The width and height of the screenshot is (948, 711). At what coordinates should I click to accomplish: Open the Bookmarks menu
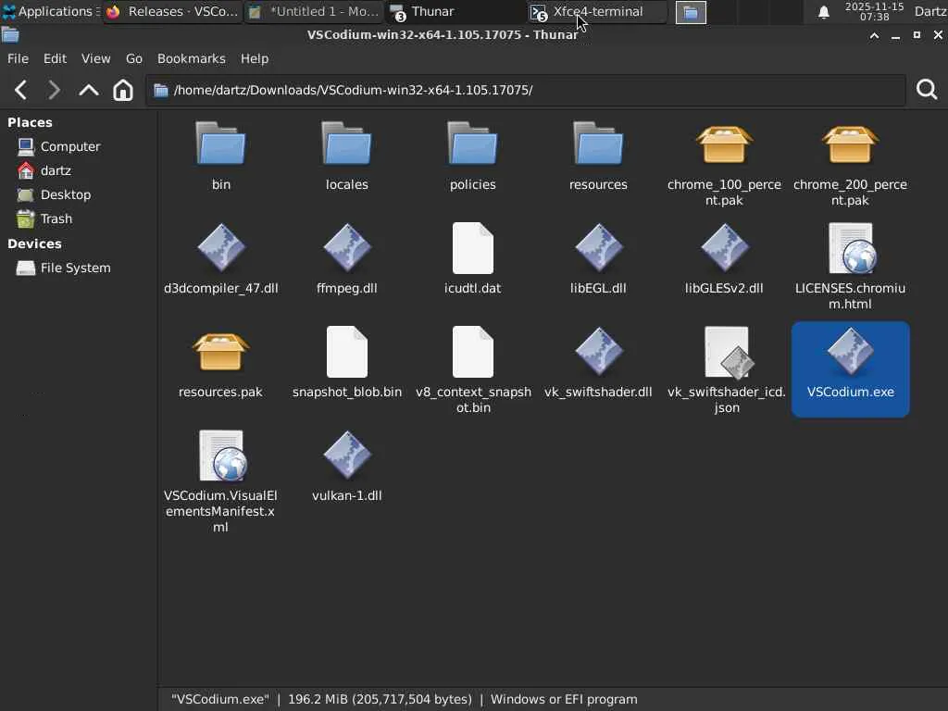pos(192,58)
